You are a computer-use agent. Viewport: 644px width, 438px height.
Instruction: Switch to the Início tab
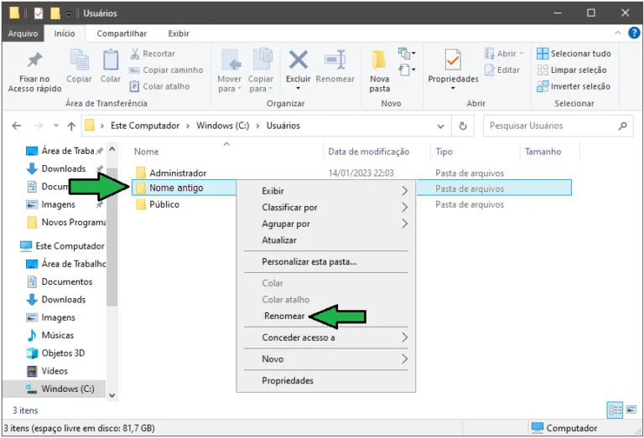(65, 33)
